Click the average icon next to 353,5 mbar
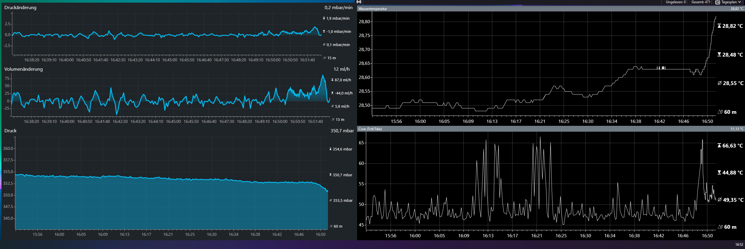Image resolution: width=745 pixels, height=249 pixels. pos(331,200)
